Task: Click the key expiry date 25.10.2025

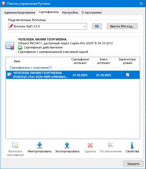Action: (104, 75)
